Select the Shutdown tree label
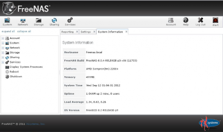 pos(16,76)
